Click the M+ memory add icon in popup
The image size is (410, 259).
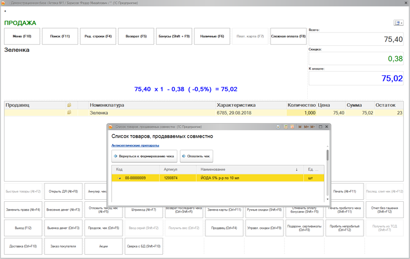306,127
